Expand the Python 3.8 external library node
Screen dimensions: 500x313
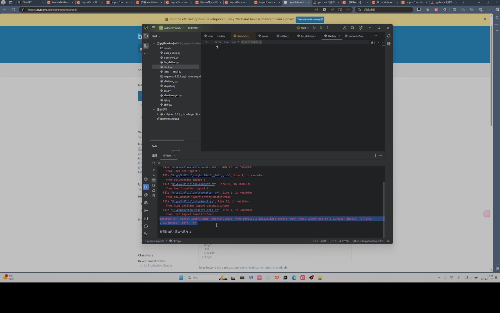[x=158, y=114]
